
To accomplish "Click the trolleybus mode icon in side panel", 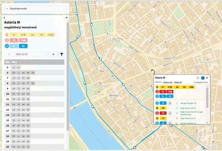I will pyautogui.click(x=7, y=40).
